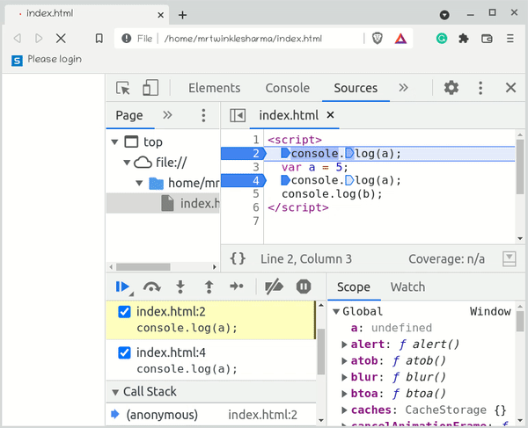Expand the btoa function entry

click(x=344, y=394)
